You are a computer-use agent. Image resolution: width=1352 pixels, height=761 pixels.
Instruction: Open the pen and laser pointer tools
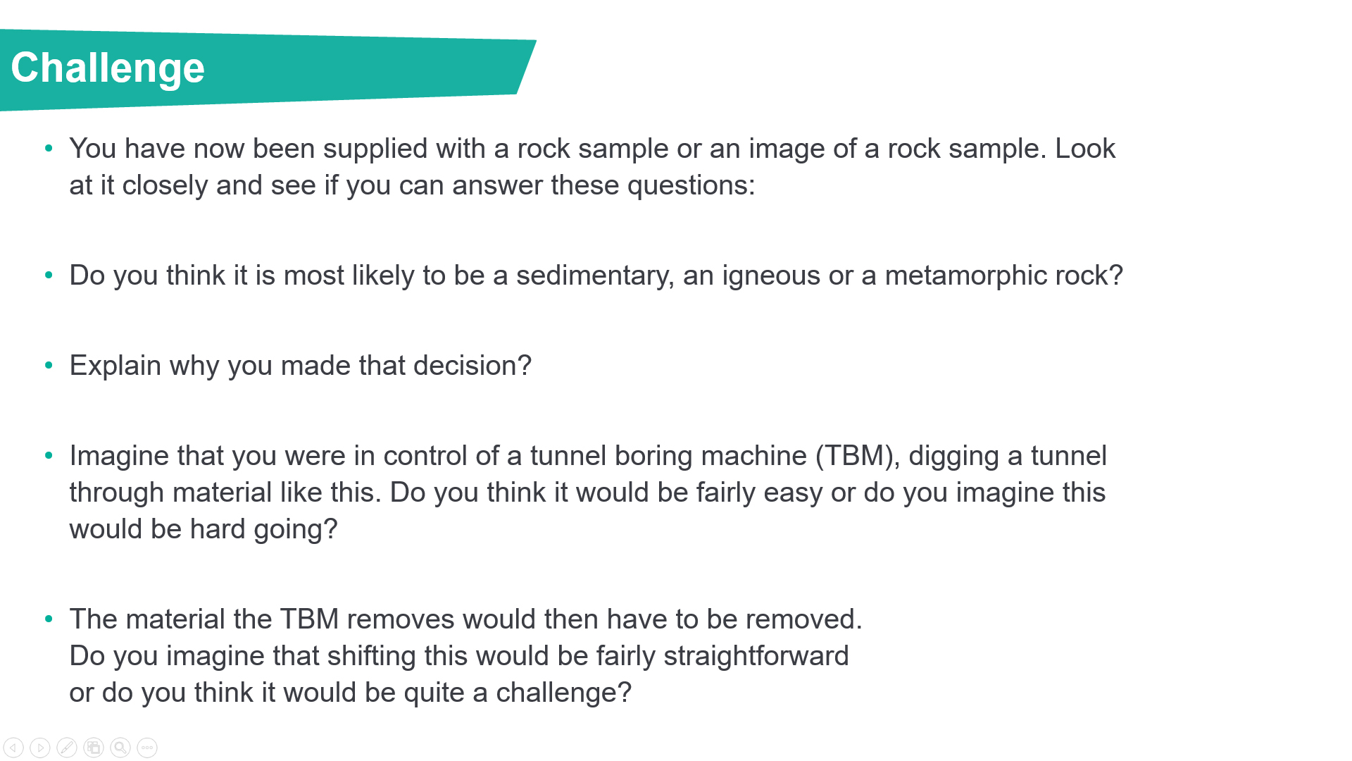coord(67,748)
